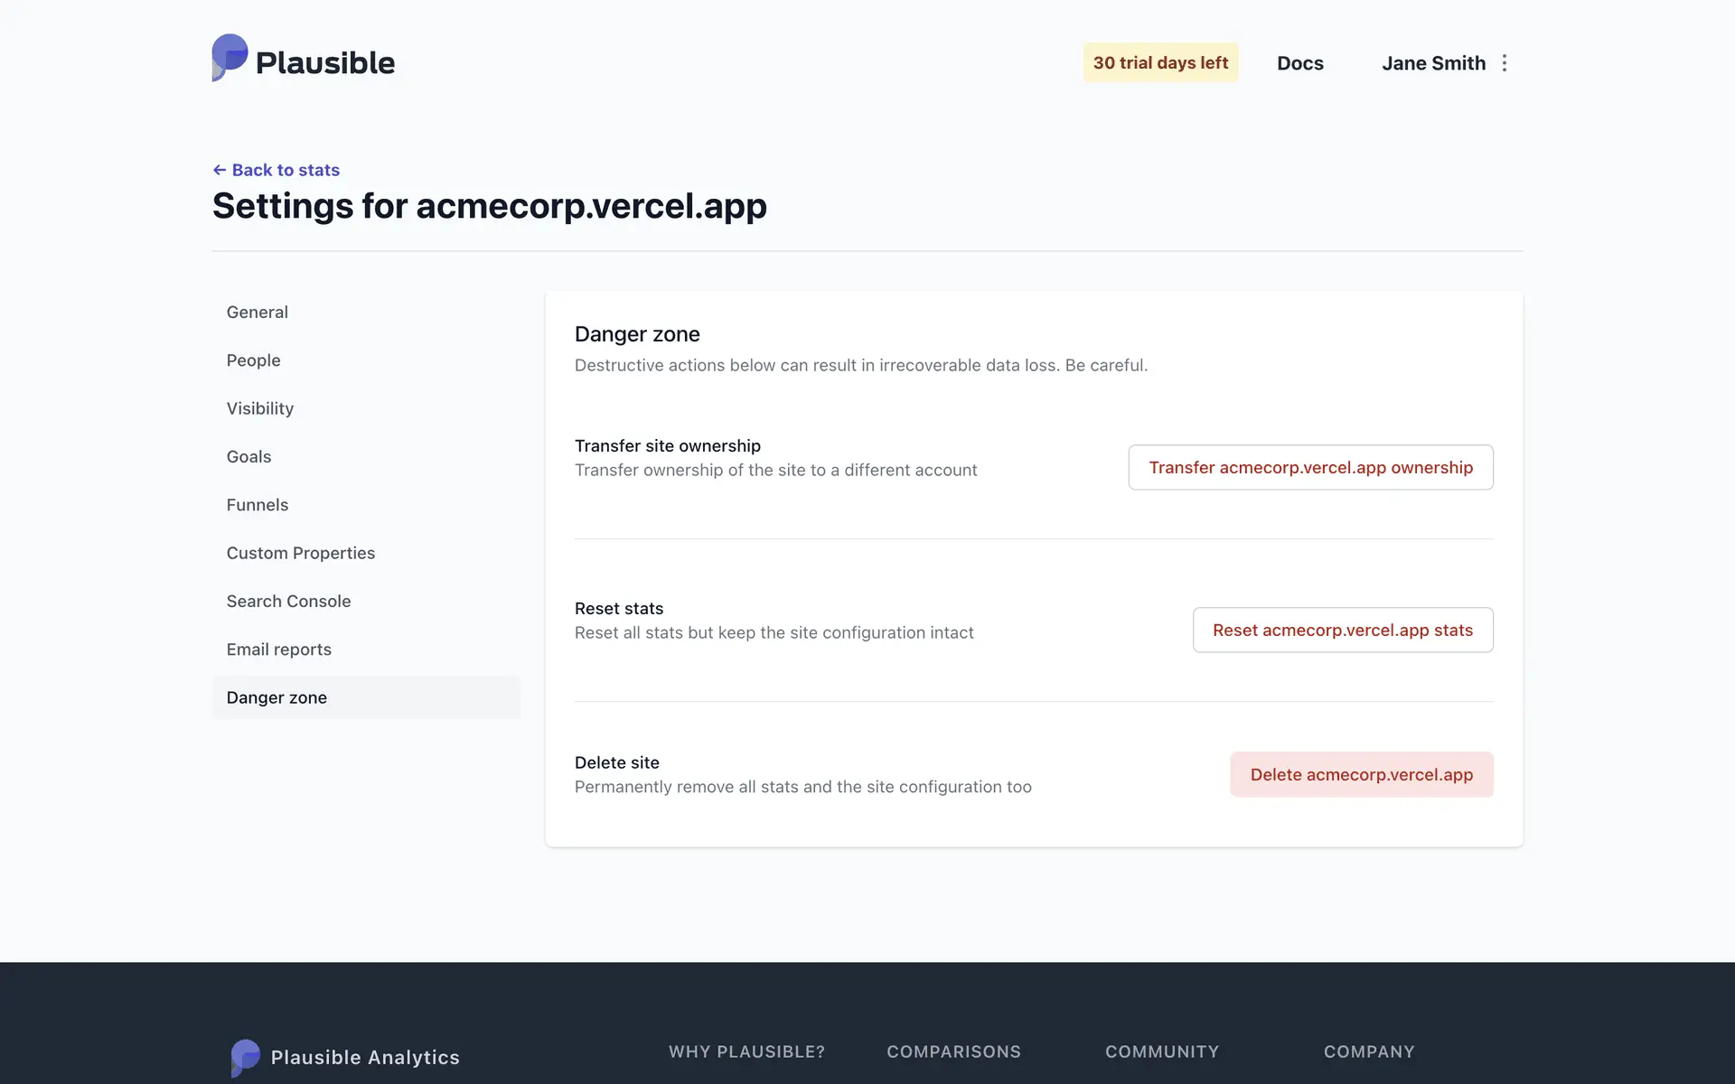This screenshot has width=1735, height=1084.
Task: Select Visibility in the sidebar
Action: 260,408
